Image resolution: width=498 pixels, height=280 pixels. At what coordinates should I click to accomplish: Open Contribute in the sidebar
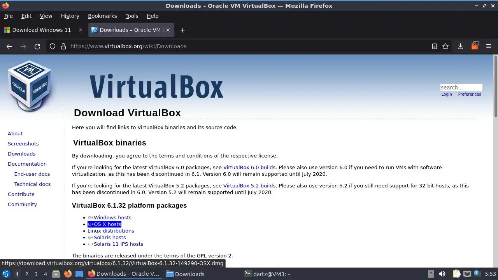[x=21, y=194]
